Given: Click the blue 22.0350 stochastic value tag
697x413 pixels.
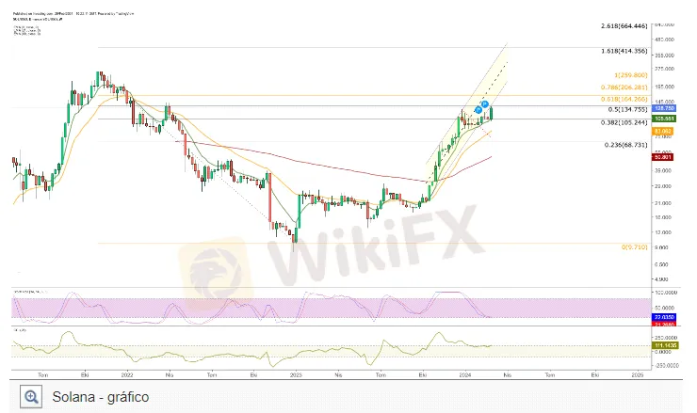Looking at the screenshot, I should click(665, 317).
